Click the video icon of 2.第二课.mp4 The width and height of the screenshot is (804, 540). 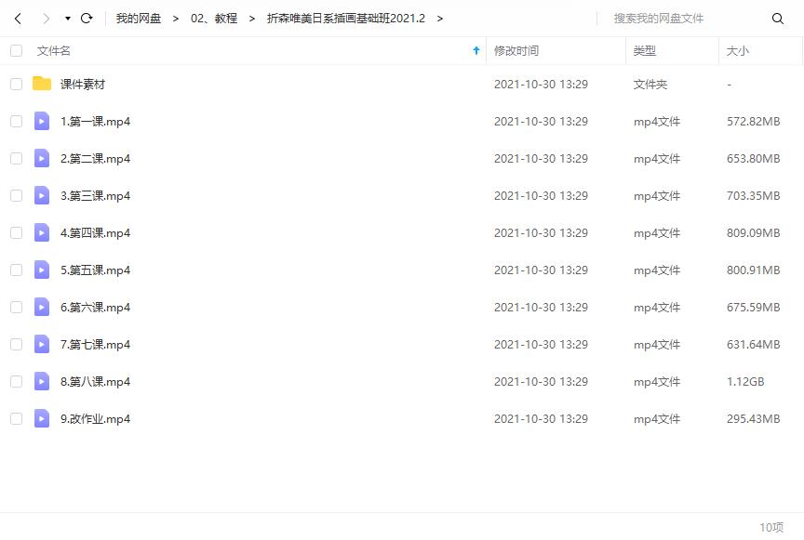(x=42, y=158)
